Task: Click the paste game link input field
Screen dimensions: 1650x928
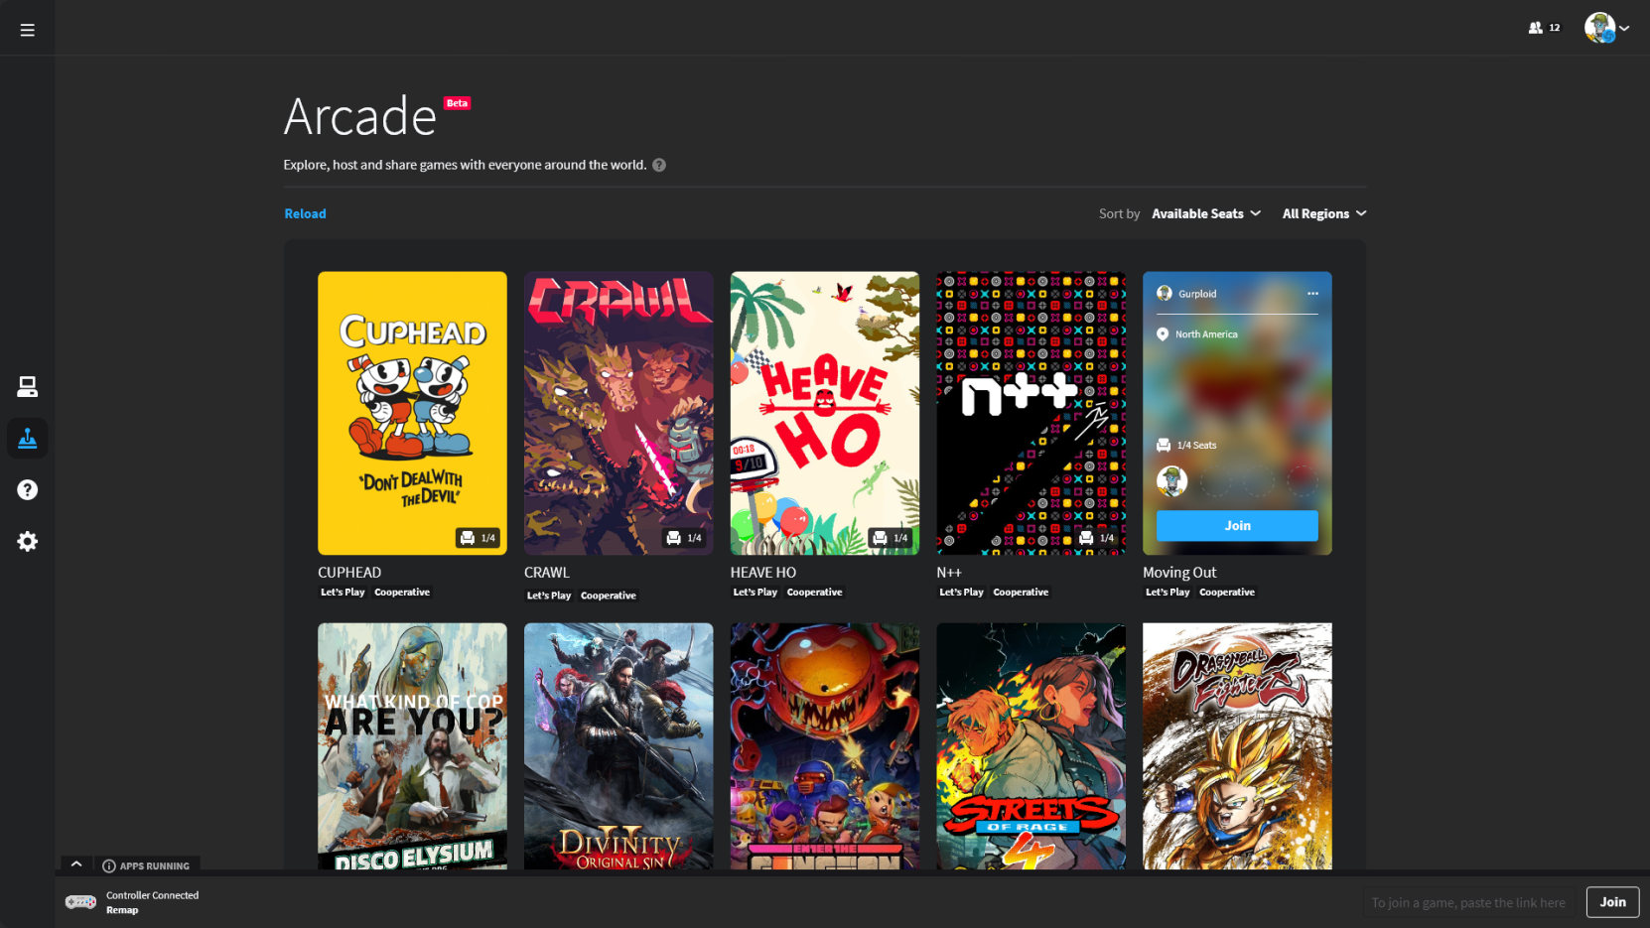Action: point(1467,902)
